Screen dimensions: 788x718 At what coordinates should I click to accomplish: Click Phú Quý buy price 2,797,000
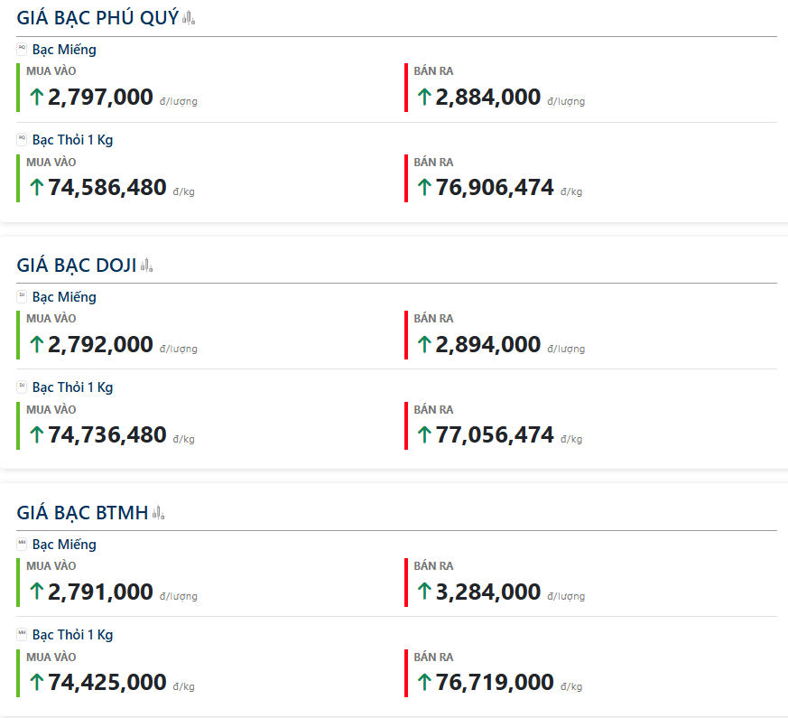pyautogui.click(x=100, y=97)
